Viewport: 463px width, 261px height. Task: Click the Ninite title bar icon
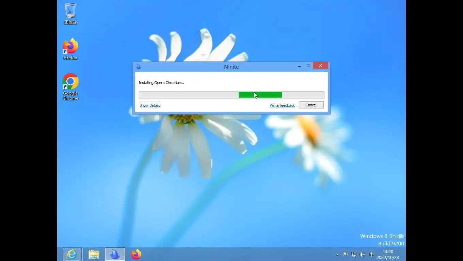(139, 67)
